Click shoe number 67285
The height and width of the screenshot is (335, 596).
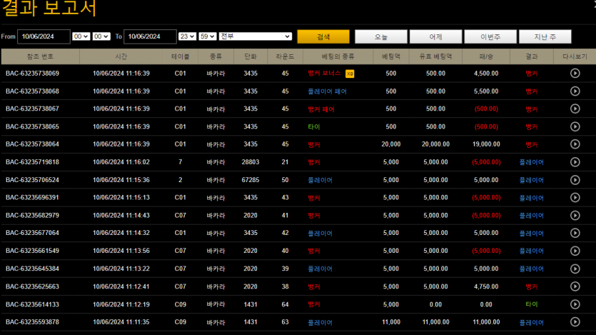tap(251, 180)
